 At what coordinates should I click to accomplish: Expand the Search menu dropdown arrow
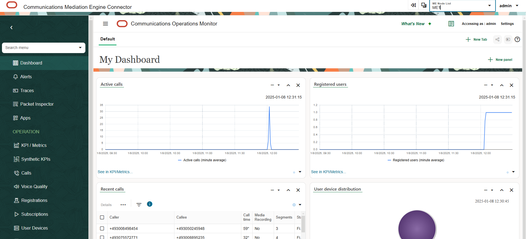point(80,48)
